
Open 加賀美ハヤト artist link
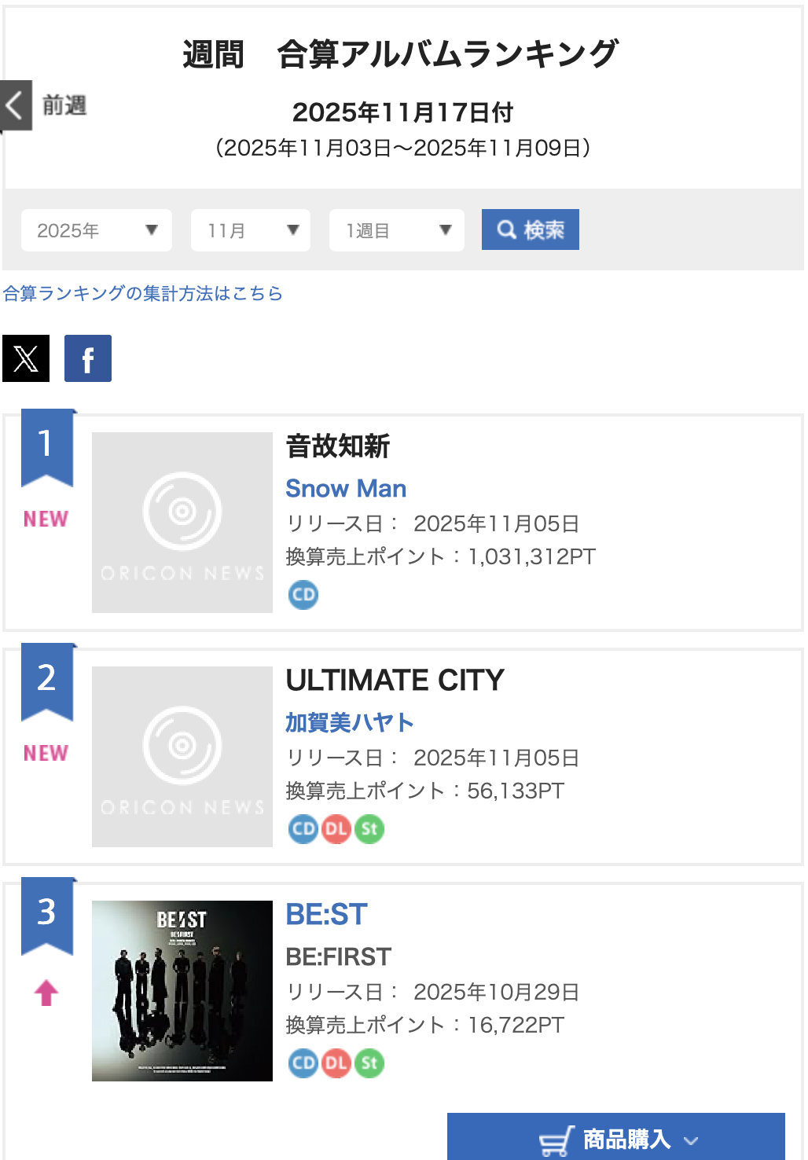[350, 722]
